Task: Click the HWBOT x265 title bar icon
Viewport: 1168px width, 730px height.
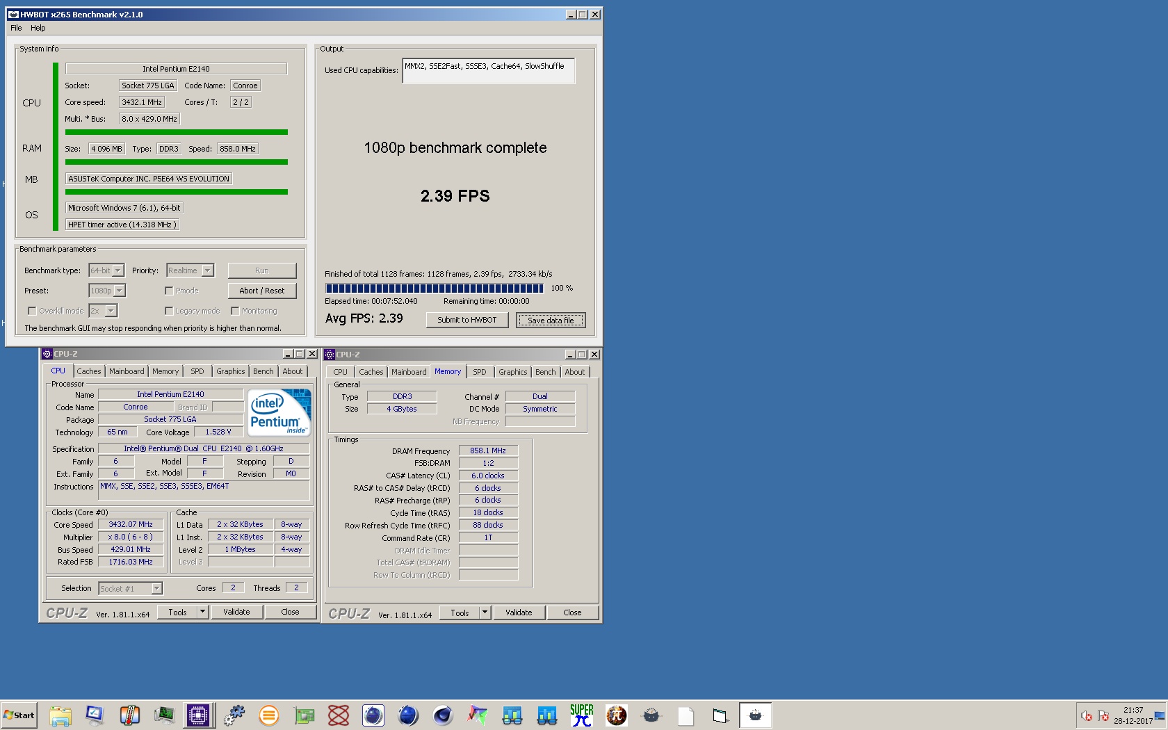Action: point(13,14)
